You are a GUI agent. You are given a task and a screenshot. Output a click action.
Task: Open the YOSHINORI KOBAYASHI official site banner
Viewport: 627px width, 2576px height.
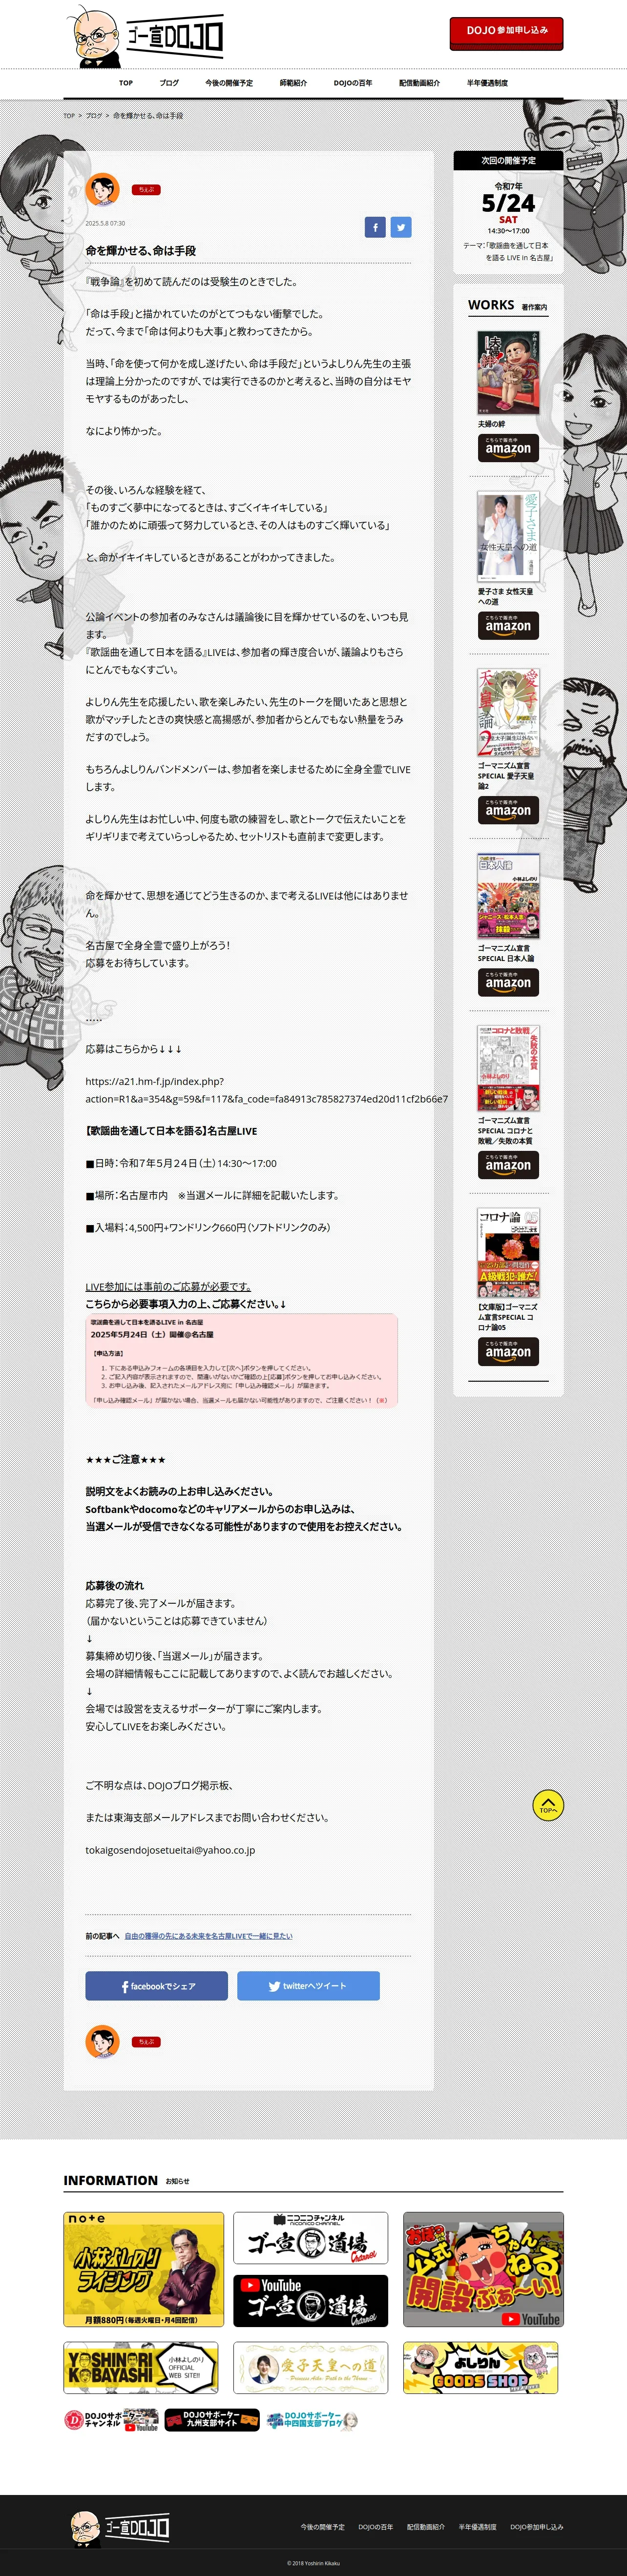(140, 2368)
